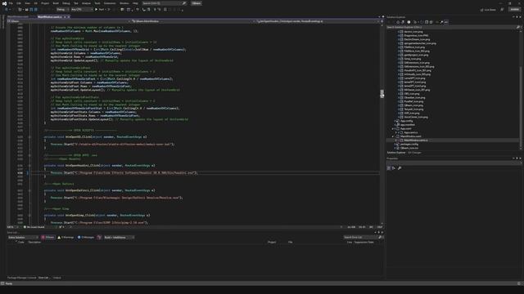Click the Solution Explorer Home icon
Image resolution: width=524 pixels, height=294 pixels.
398,22
